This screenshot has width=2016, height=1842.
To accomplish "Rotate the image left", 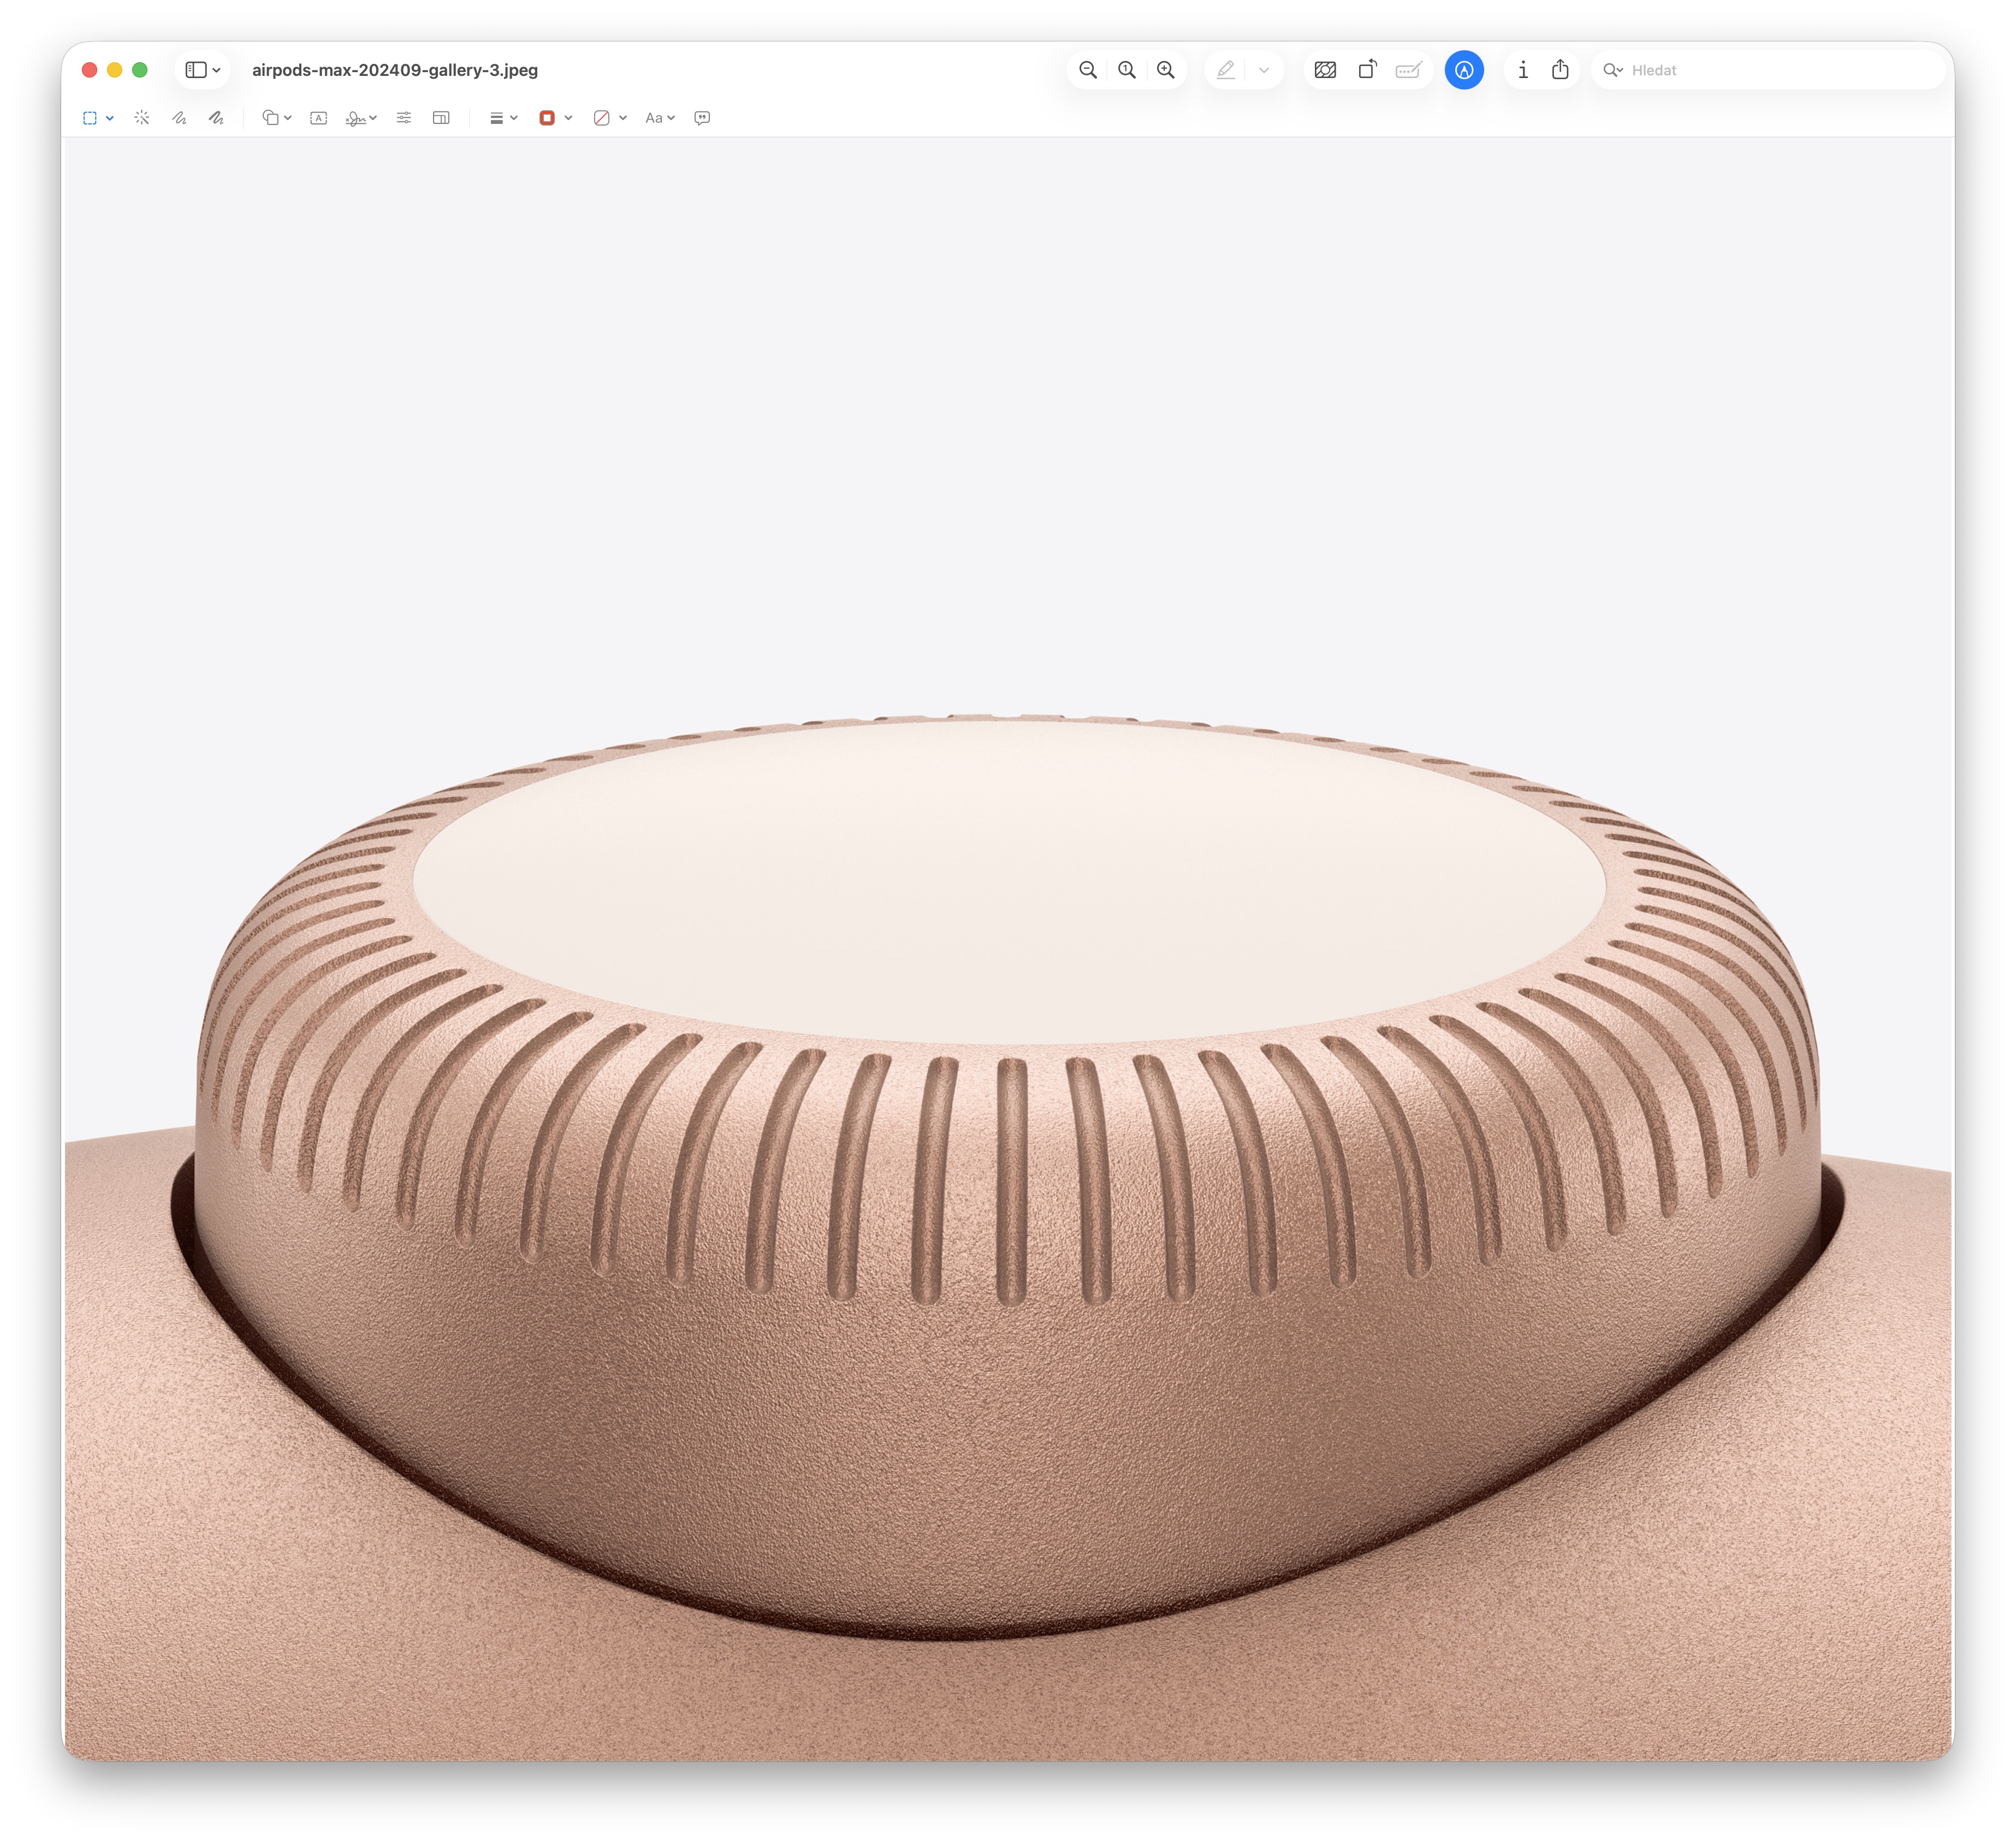I will (x=1367, y=70).
